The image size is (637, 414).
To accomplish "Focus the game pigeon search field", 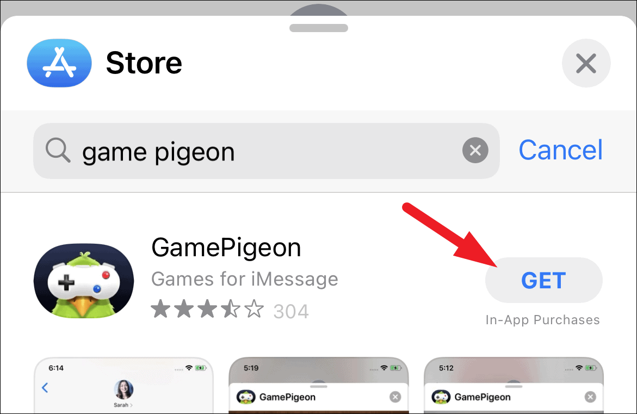I will 266,151.
